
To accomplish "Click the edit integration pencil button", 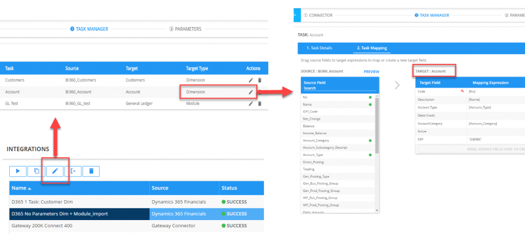I will (x=55, y=171).
